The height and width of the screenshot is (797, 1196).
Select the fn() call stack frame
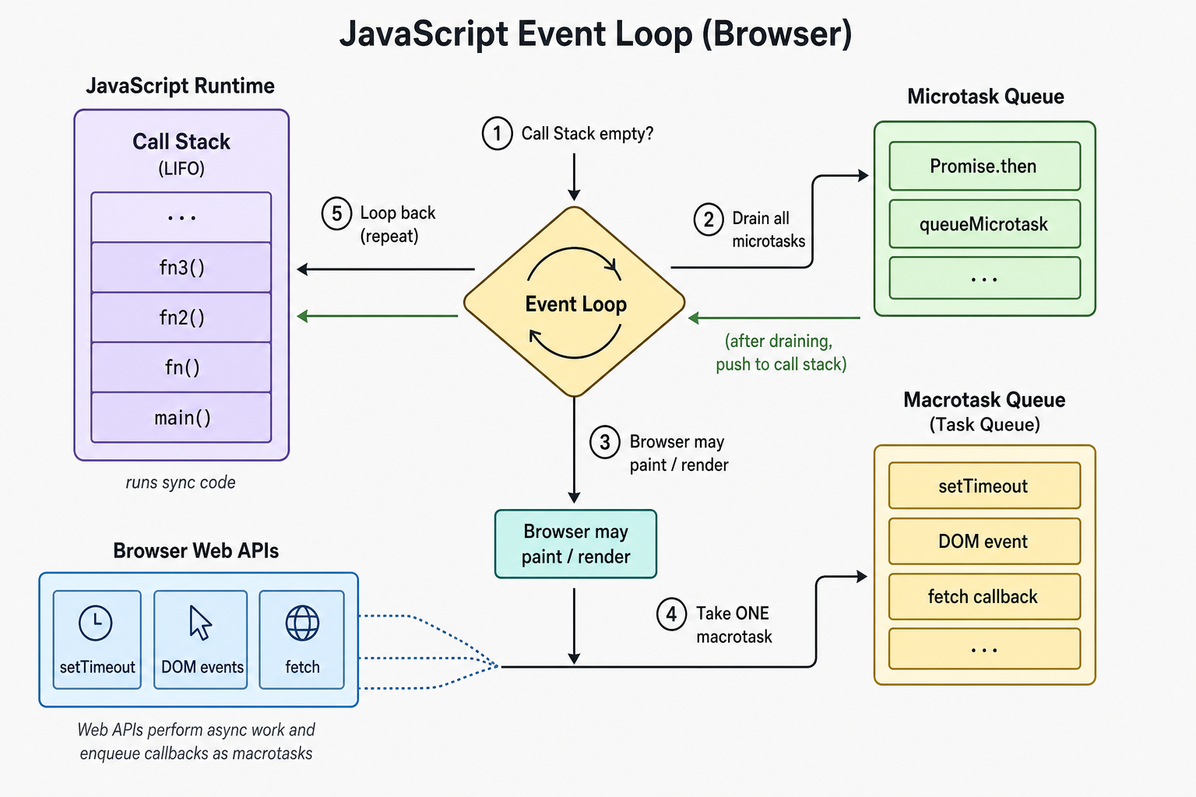point(181,367)
